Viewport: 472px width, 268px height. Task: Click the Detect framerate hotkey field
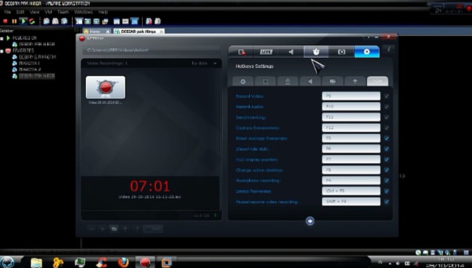click(x=351, y=191)
